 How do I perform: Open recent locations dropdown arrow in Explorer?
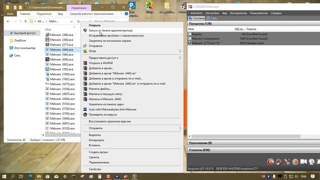[x=20, y=21]
